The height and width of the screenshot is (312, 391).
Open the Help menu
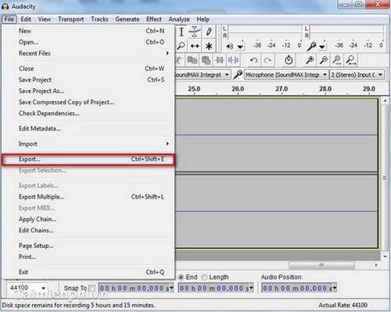click(203, 20)
